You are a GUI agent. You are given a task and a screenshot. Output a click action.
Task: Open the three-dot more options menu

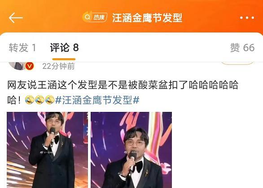point(247,18)
